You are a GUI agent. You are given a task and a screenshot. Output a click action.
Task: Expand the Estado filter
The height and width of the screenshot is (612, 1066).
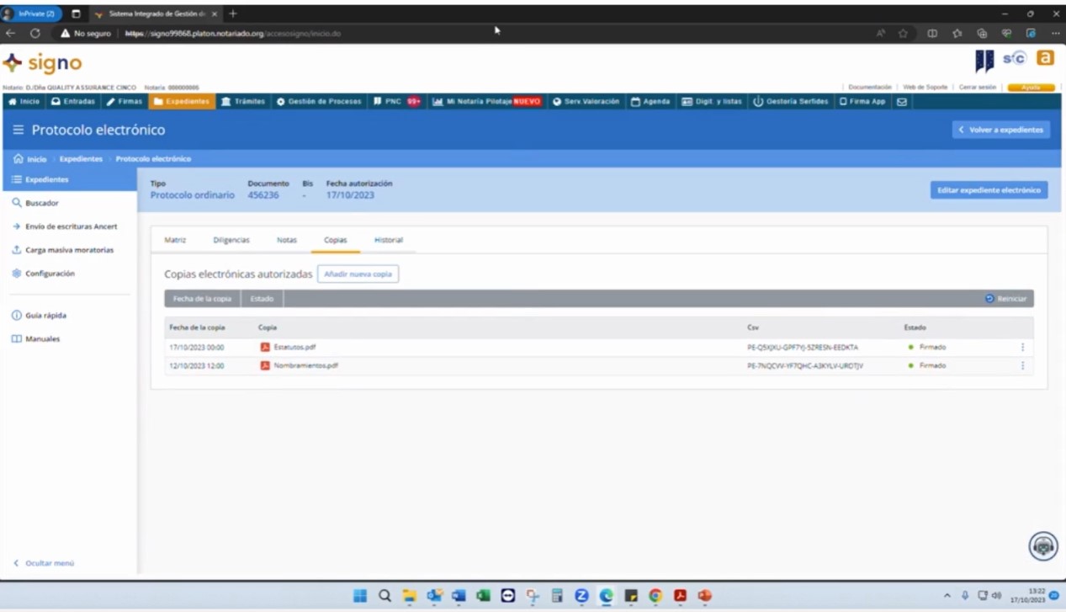[262, 299]
